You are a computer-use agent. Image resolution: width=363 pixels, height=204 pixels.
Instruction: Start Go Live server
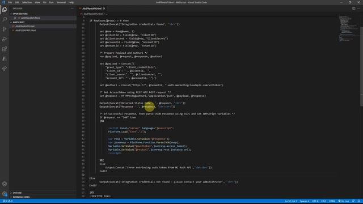coord(344,201)
